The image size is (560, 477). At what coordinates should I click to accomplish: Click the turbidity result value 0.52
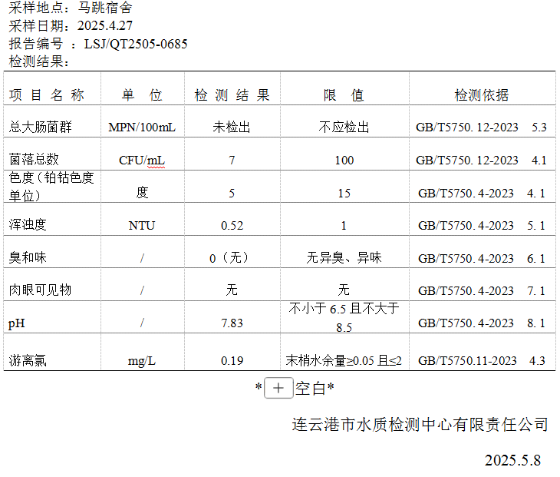click(x=232, y=226)
